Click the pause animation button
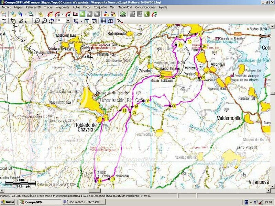 click(x=97, y=14)
